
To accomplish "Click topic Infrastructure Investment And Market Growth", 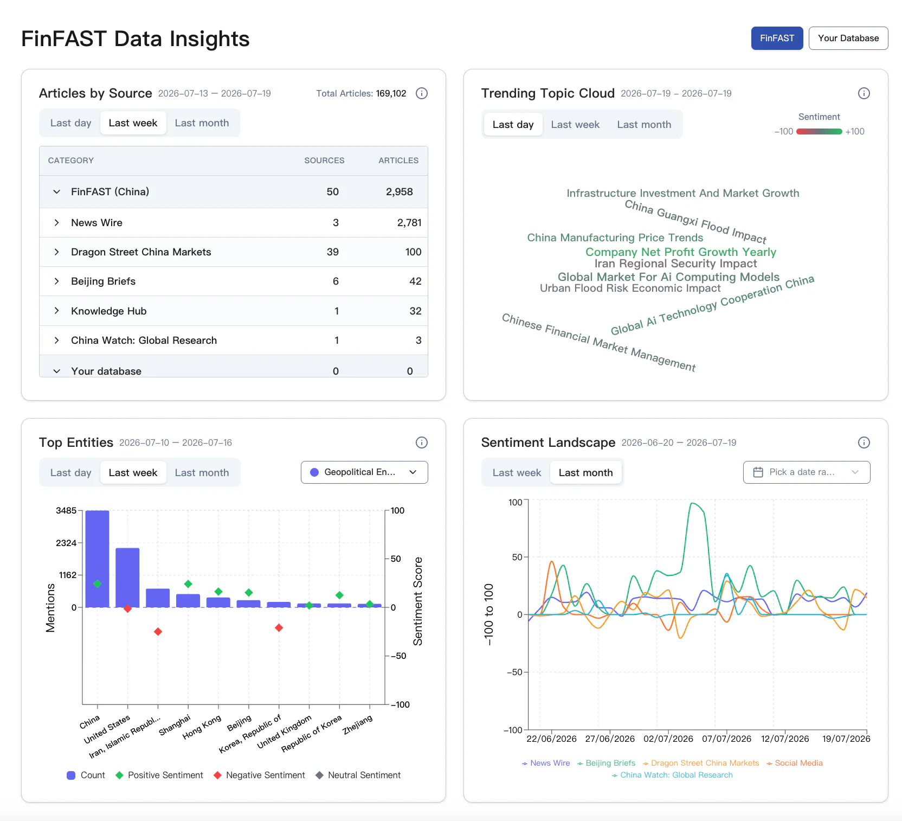I will [683, 194].
